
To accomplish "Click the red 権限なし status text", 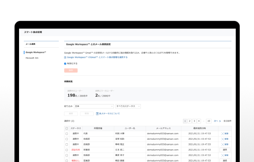I will tap(76, 161).
